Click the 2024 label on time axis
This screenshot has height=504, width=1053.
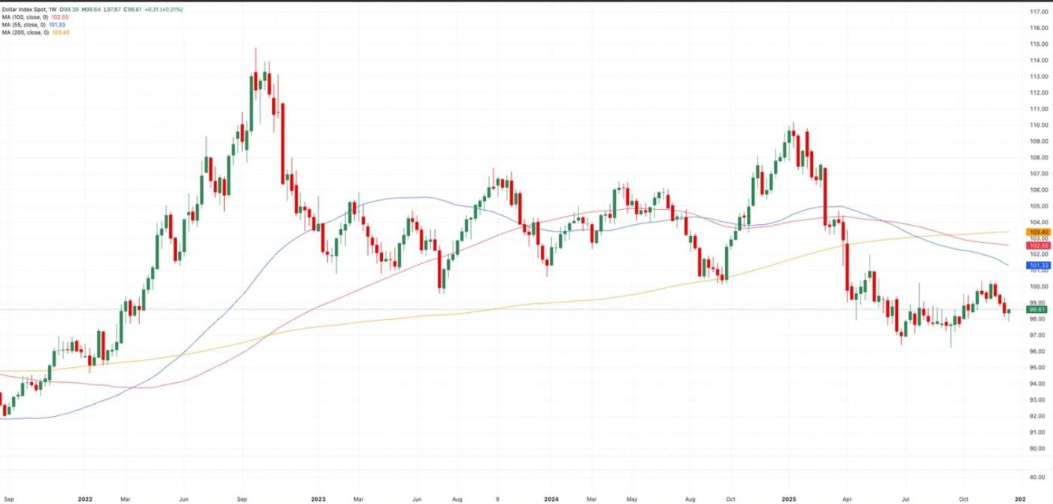(x=551, y=499)
